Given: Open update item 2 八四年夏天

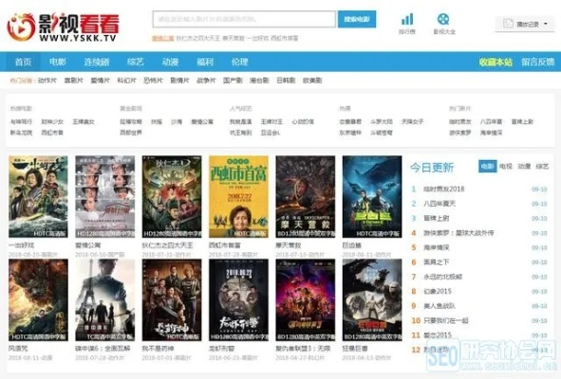Looking at the screenshot, I should [439, 204].
